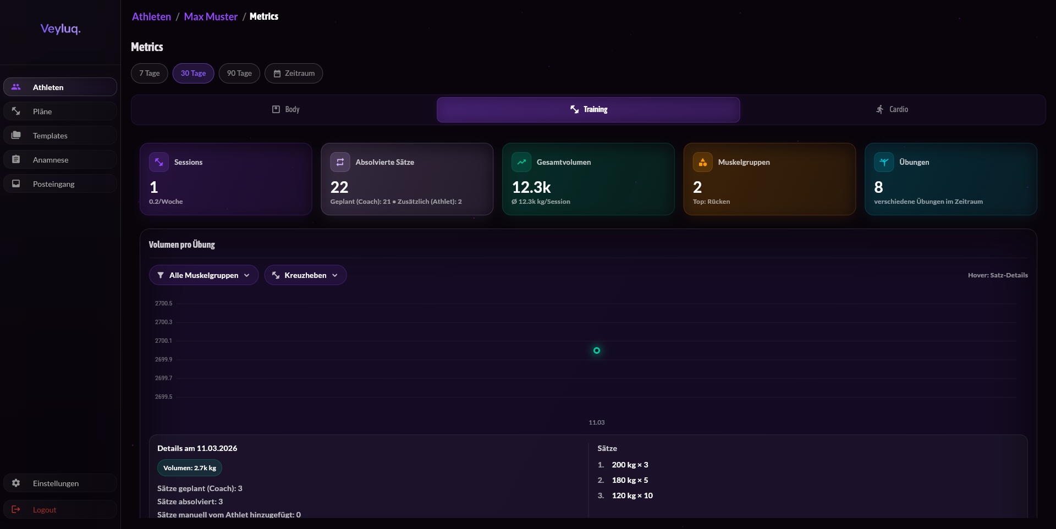The width and height of the screenshot is (1056, 529).
Task: Click the Gesamtvolumen trend icon
Action: coord(521,162)
